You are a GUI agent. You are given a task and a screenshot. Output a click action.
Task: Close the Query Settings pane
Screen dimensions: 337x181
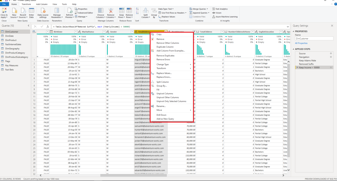click(332, 26)
